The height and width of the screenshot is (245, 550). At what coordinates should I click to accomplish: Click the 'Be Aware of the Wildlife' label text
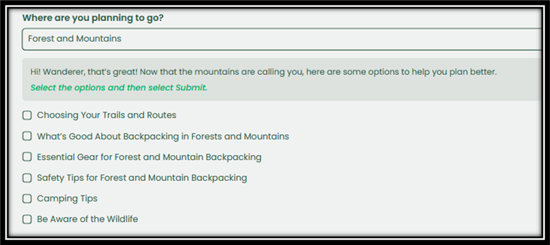click(87, 219)
